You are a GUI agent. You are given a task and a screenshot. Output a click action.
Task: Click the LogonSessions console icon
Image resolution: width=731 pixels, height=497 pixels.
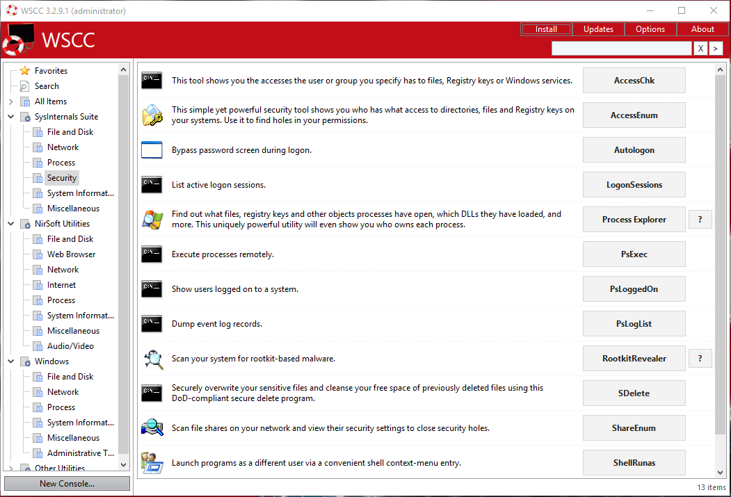click(152, 185)
